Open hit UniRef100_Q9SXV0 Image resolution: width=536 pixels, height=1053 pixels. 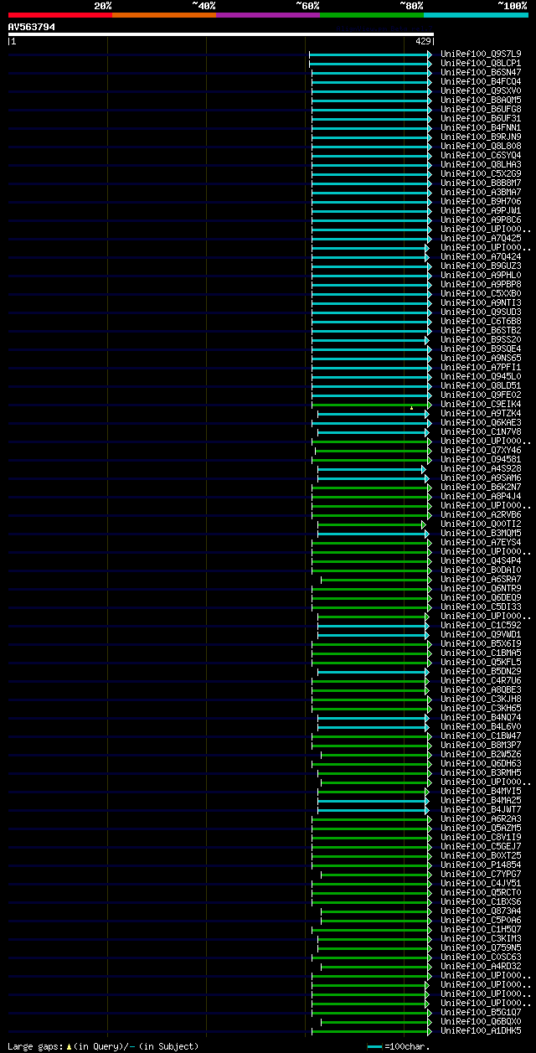pos(481,90)
